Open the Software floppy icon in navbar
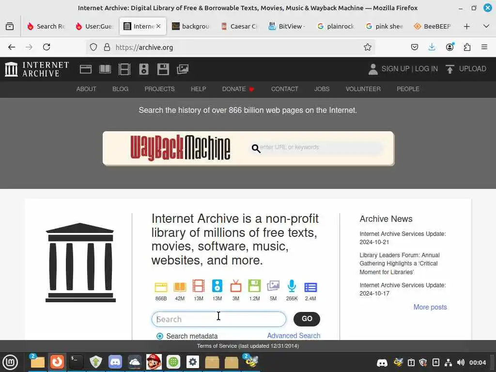This screenshot has height=372, width=496. tap(163, 69)
